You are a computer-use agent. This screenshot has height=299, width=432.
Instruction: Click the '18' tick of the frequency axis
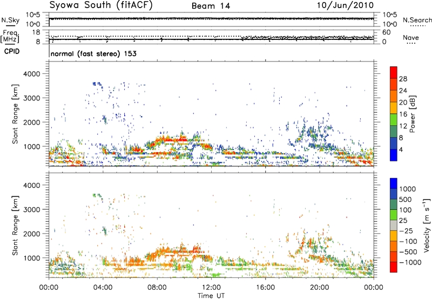coord(36,32)
